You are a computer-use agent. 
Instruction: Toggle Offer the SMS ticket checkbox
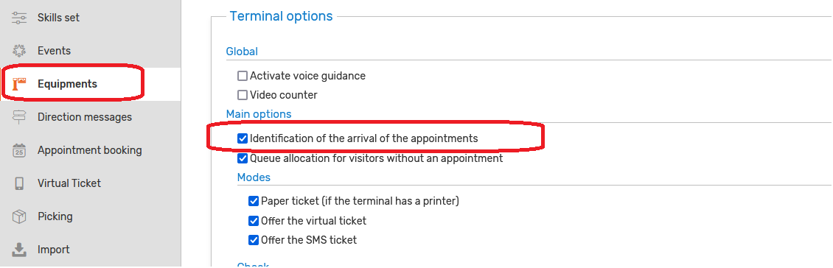(254, 240)
